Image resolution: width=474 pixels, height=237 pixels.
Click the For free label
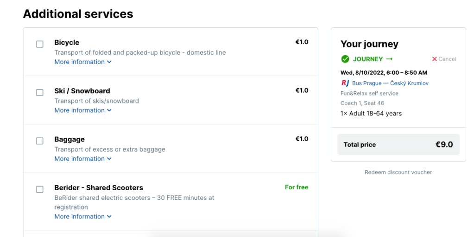click(x=297, y=187)
